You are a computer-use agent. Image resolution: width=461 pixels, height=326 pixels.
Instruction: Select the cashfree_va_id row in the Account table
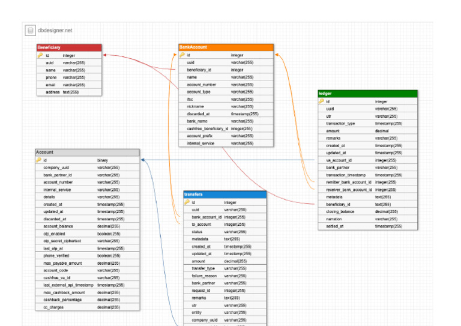pos(87,278)
